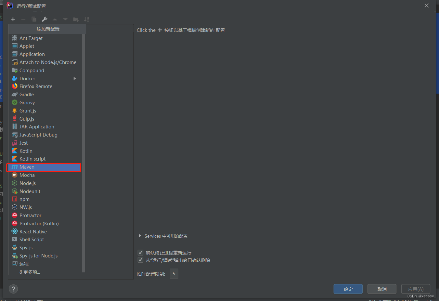Select the Compound configuration entry
439x301 pixels.
click(45, 70)
